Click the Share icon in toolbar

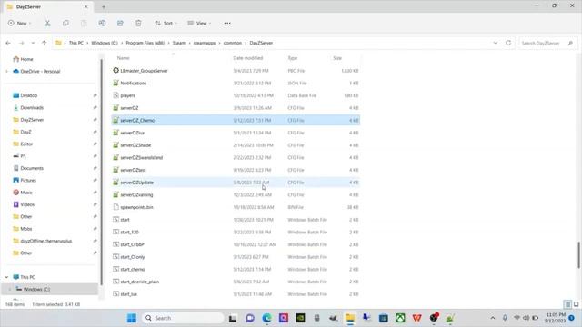[x=120, y=23]
